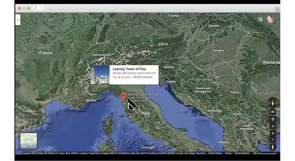Screen dimensions: 295x161
Task: Open the Leaning Tower of Pisa info card photo
Action: pos(100,75)
